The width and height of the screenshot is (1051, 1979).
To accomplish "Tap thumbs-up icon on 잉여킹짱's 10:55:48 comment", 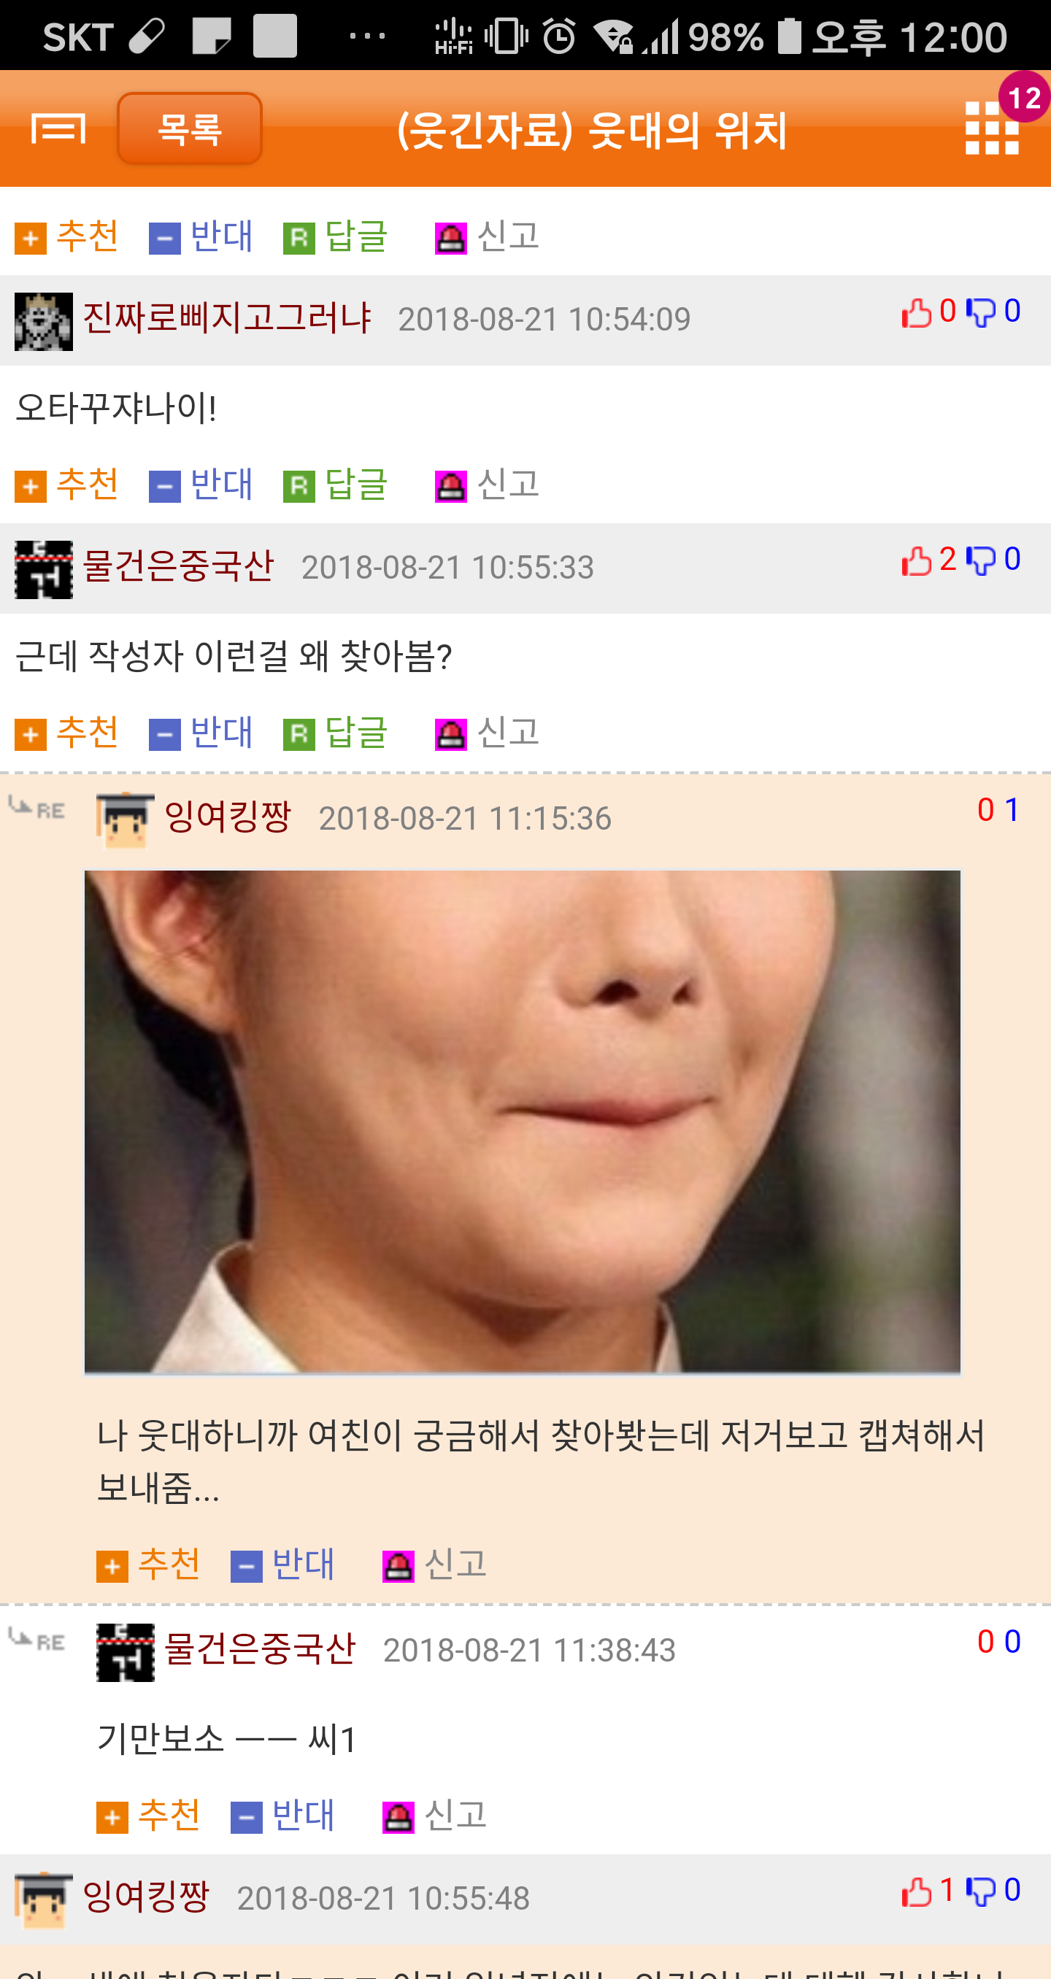I will 916,1891.
